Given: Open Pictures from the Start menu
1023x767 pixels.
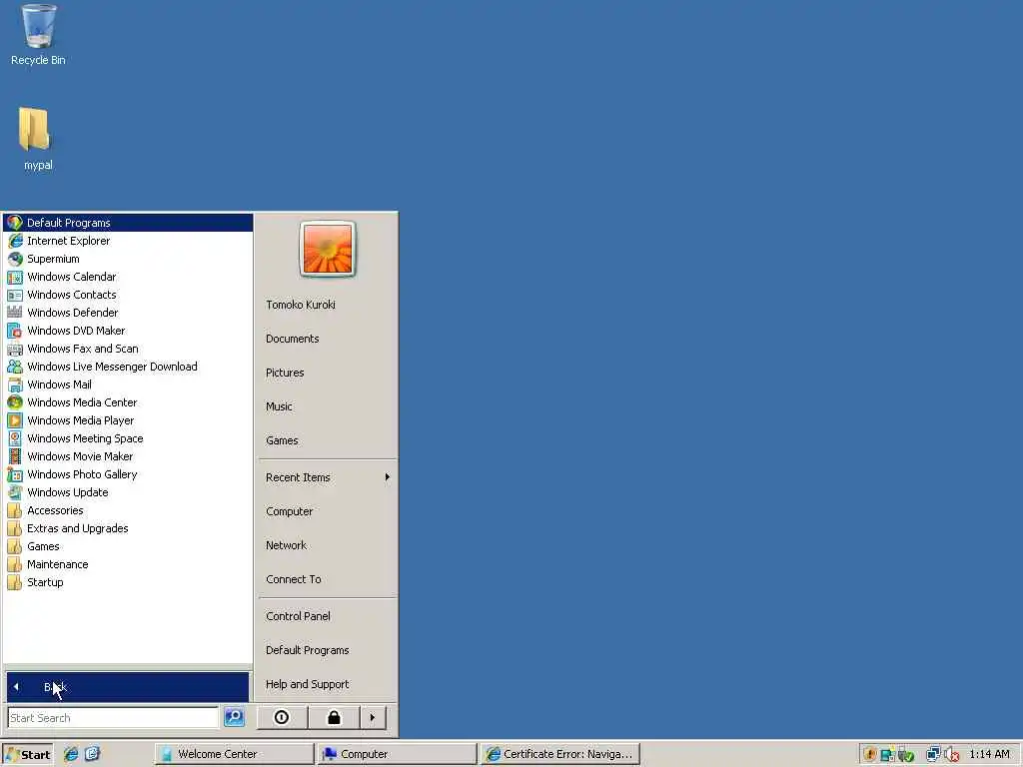Looking at the screenshot, I should click(x=327, y=373).
